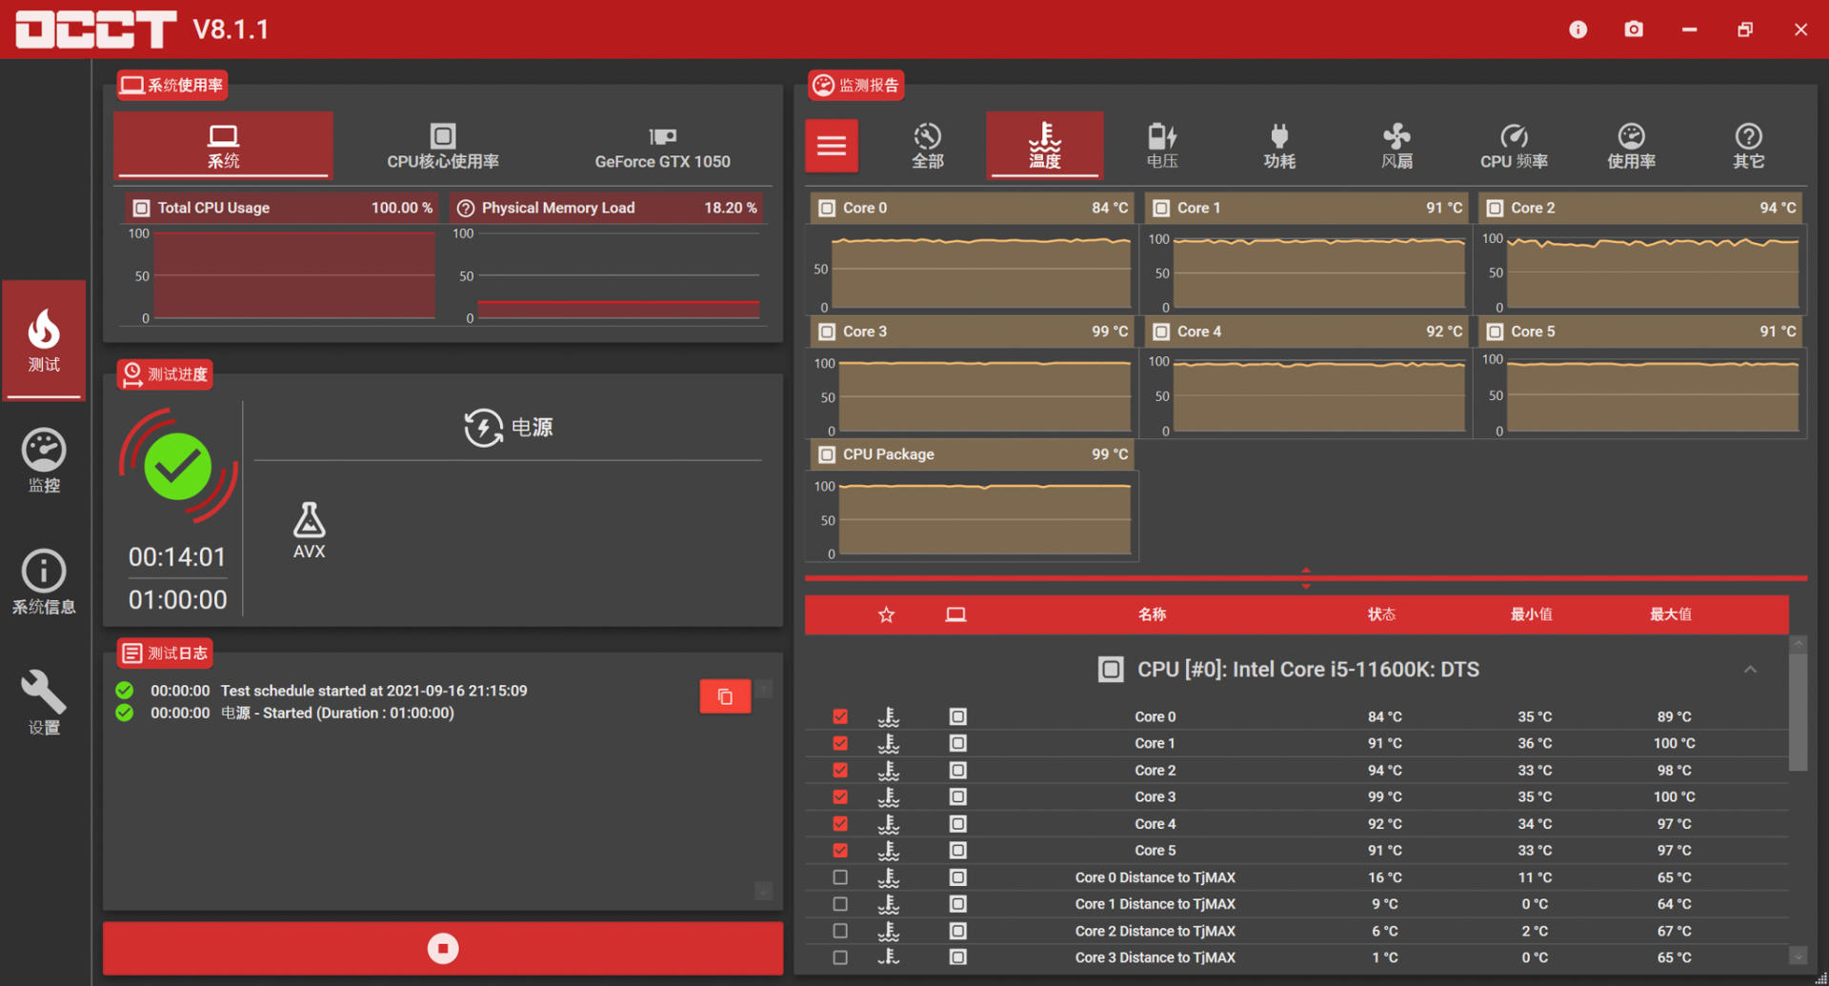Uncheck the Core 3 checkbox
This screenshot has width=1829, height=986.
tap(840, 796)
